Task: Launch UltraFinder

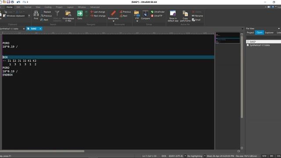Action: (x=158, y=12)
